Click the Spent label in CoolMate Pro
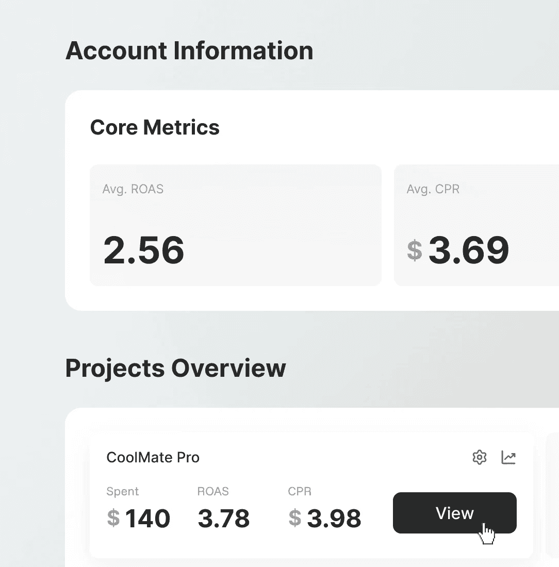The image size is (559, 567). (123, 491)
